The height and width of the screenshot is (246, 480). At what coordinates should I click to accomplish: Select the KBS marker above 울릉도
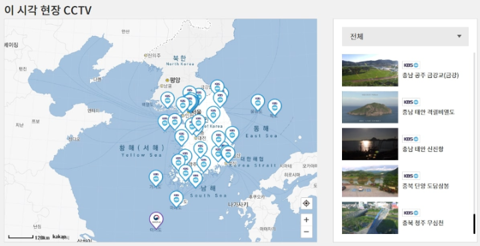click(258, 102)
